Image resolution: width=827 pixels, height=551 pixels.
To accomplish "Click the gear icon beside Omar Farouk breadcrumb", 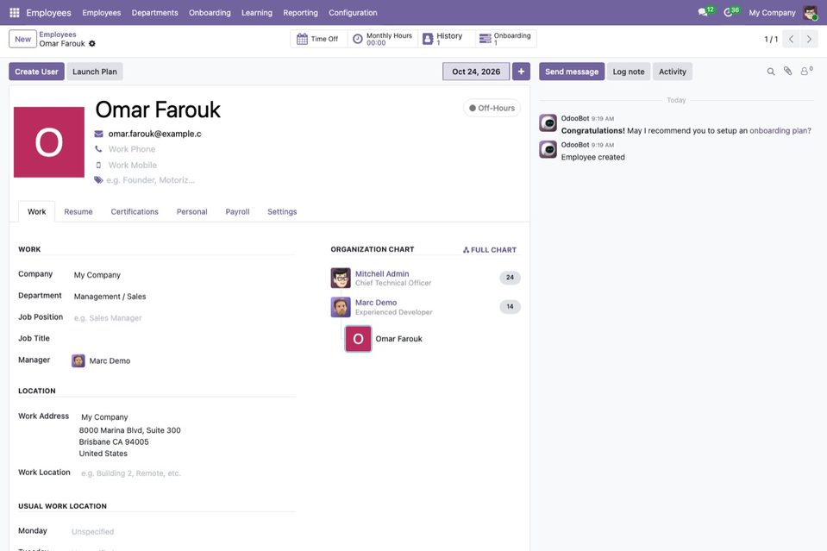I will coord(92,44).
